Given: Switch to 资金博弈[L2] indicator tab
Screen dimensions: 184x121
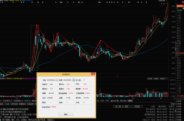Looking at the screenshot, I should click(8, 101).
